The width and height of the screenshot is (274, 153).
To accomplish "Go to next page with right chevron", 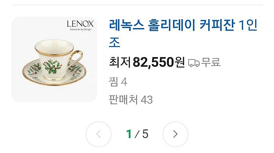I will [175, 134].
